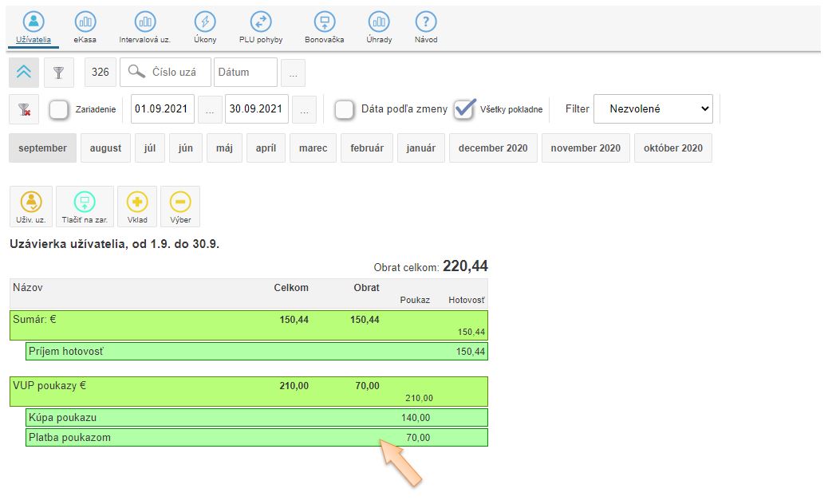The height and width of the screenshot is (500, 832).
Task: Open date picker next to 01.09.2021
Action: pos(210,109)
